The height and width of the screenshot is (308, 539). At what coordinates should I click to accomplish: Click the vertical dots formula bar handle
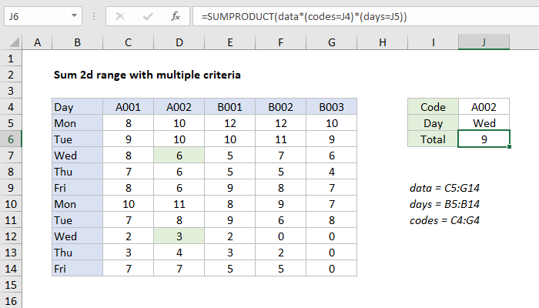pyautogui.click(x=96, y=16)
